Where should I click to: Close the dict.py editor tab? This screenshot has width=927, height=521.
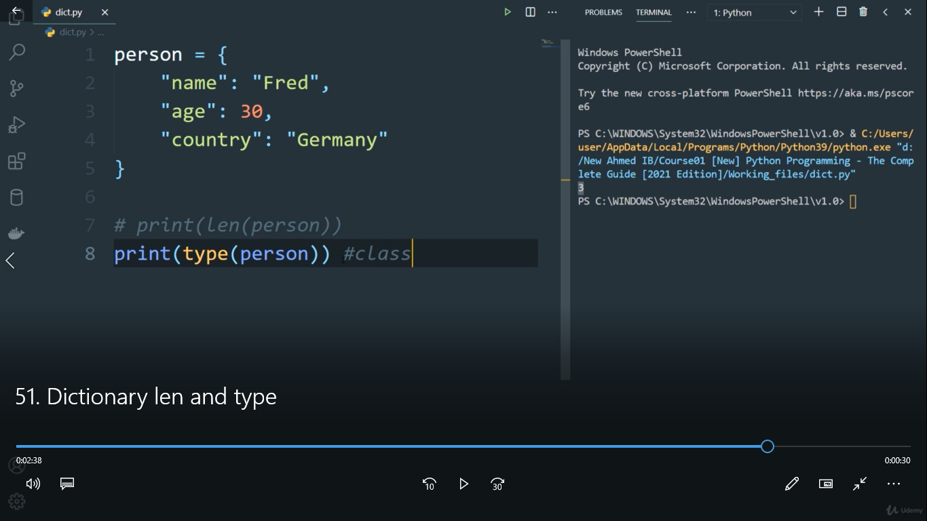105,12
